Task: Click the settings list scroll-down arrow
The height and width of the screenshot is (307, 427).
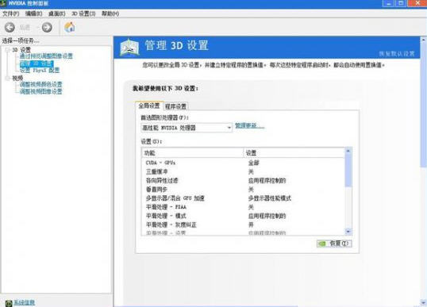Action: 348,232
